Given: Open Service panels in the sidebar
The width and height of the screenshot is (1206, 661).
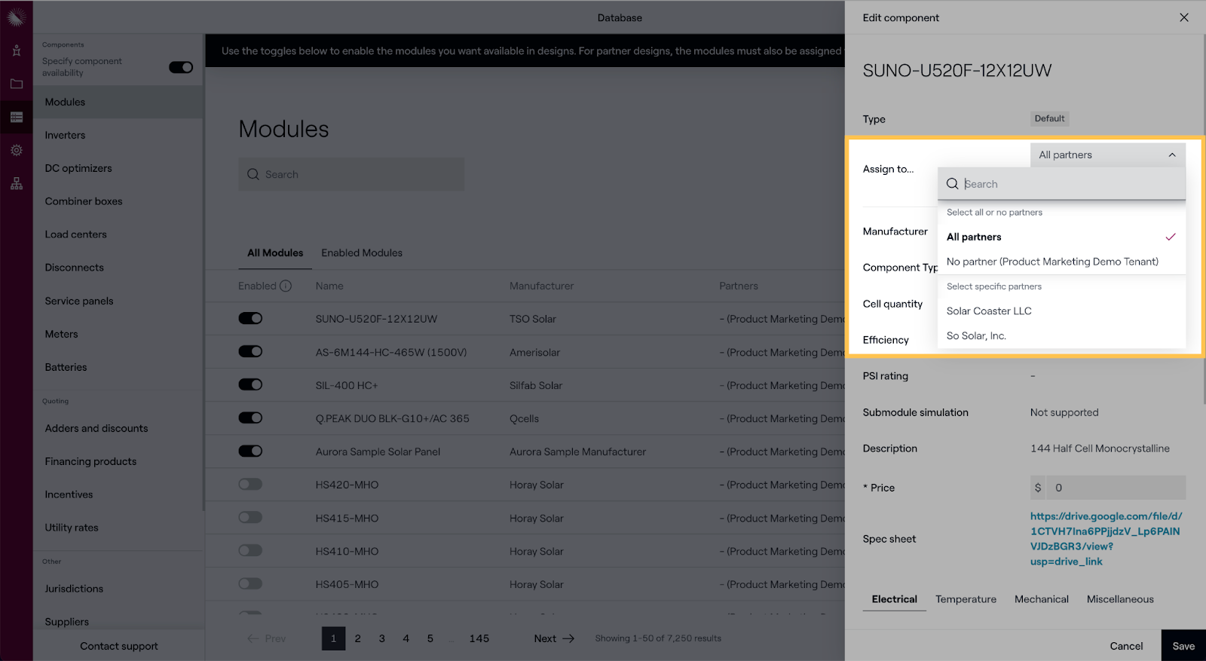Looking at the screenshot, I should coord(118,301).
